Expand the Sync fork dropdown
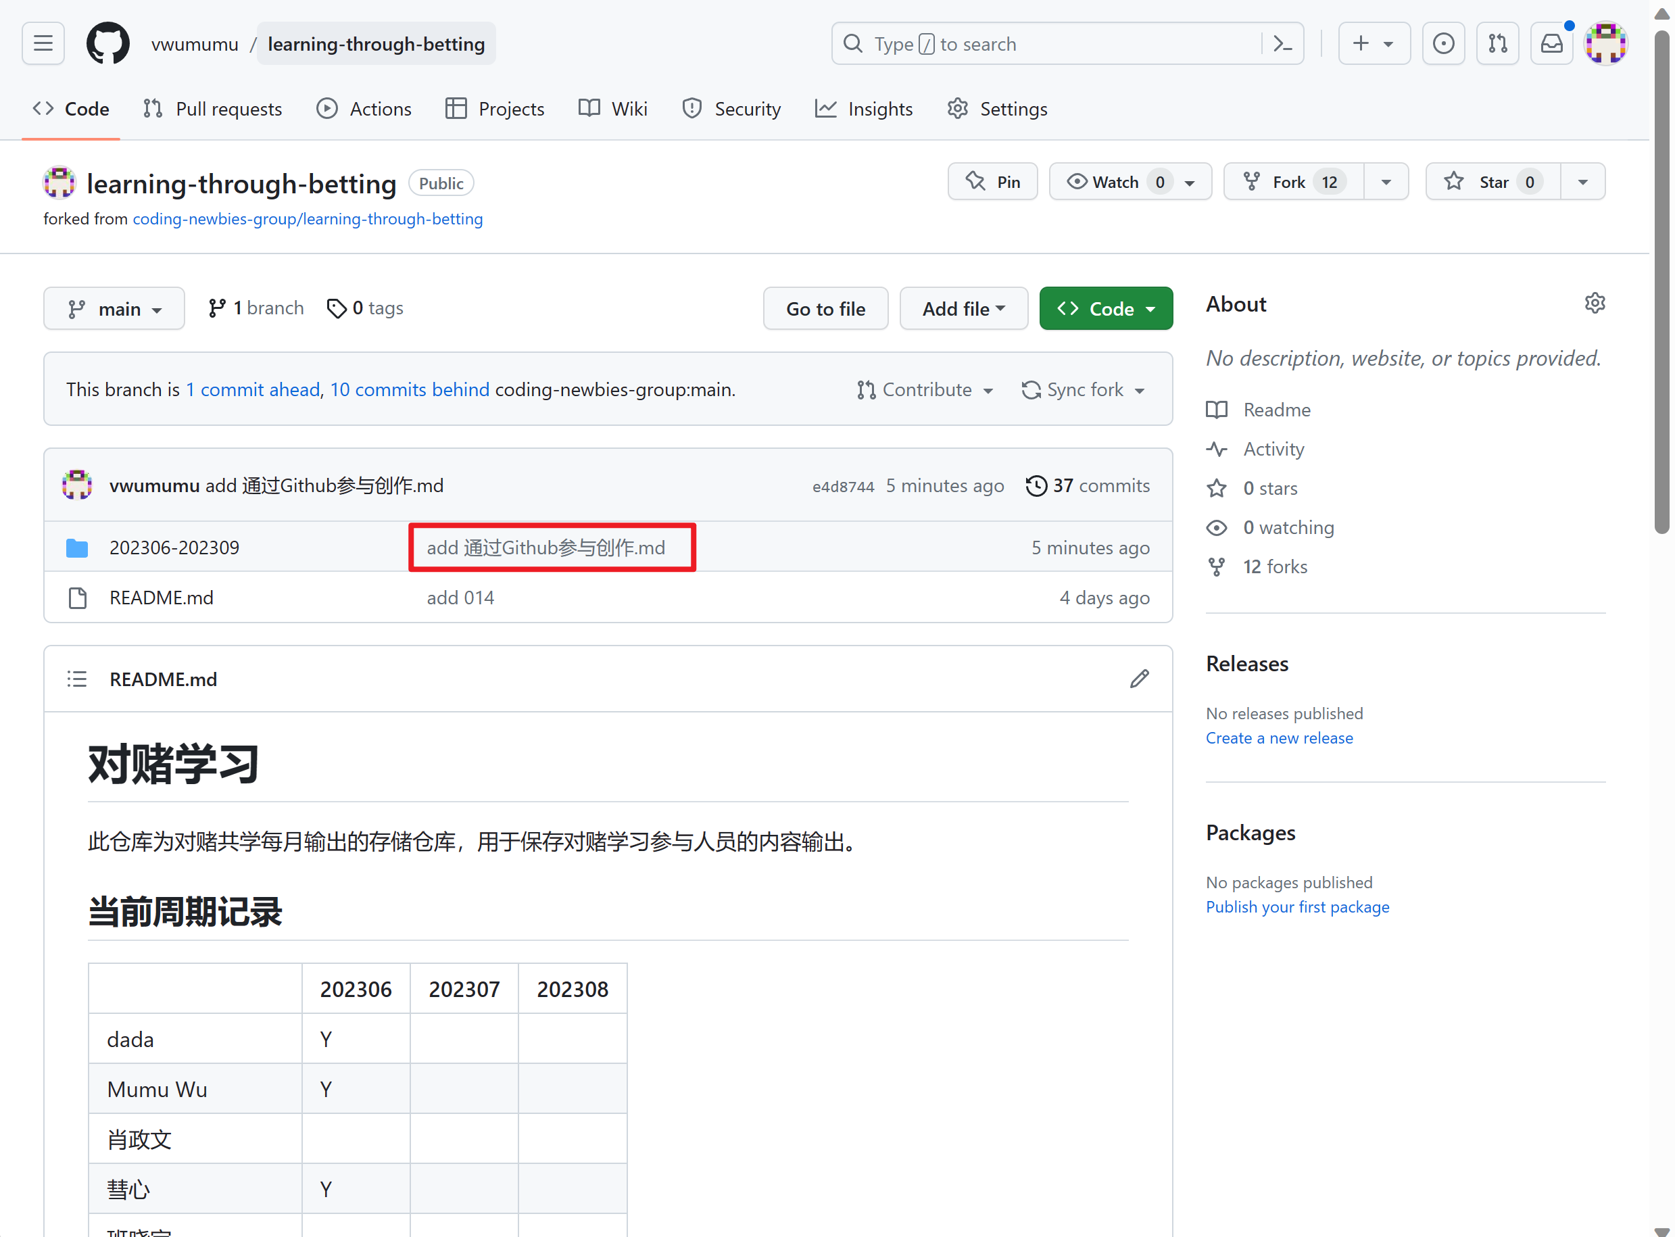 [x=1084, y=389]
